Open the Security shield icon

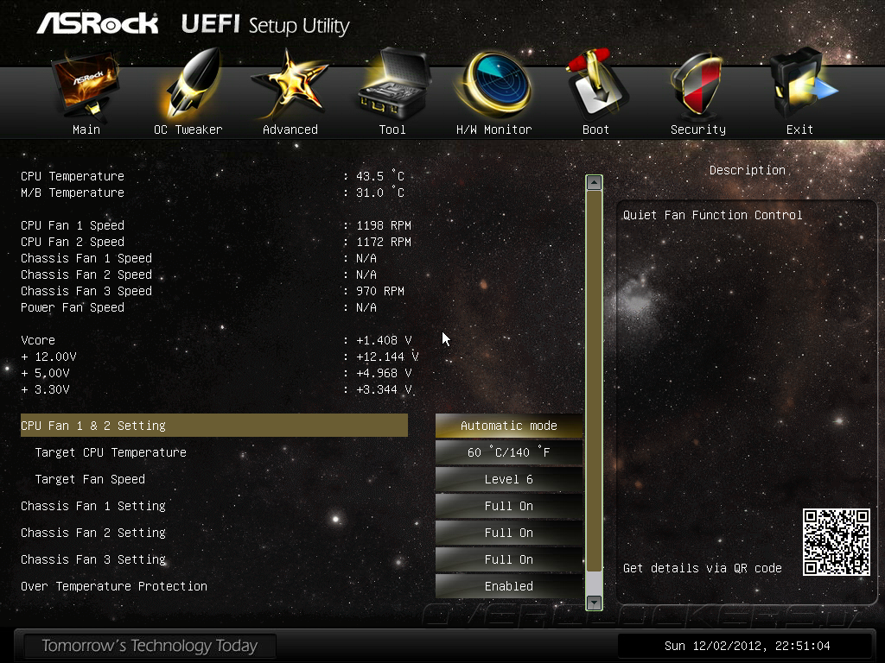(696, 85)
